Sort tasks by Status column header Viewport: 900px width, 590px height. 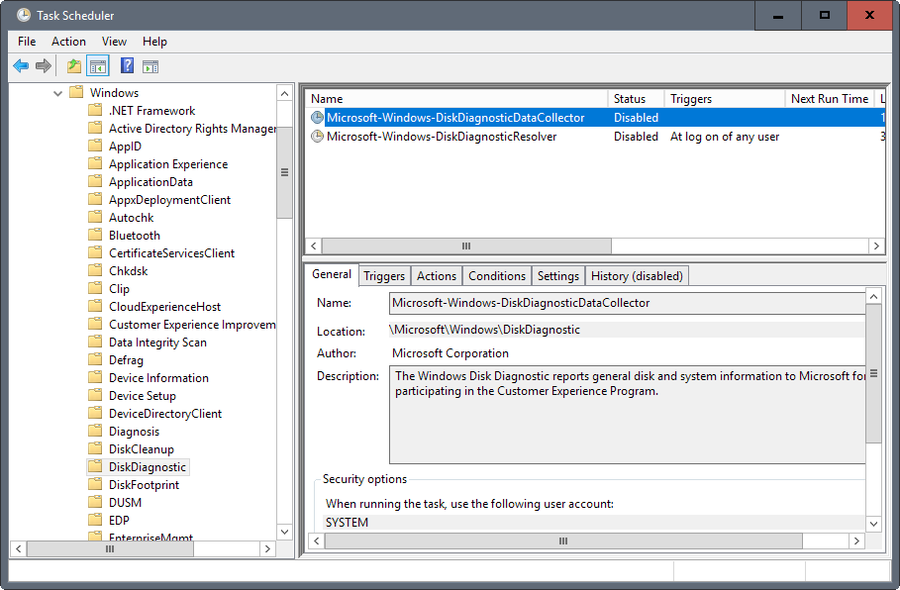(636, 99)
